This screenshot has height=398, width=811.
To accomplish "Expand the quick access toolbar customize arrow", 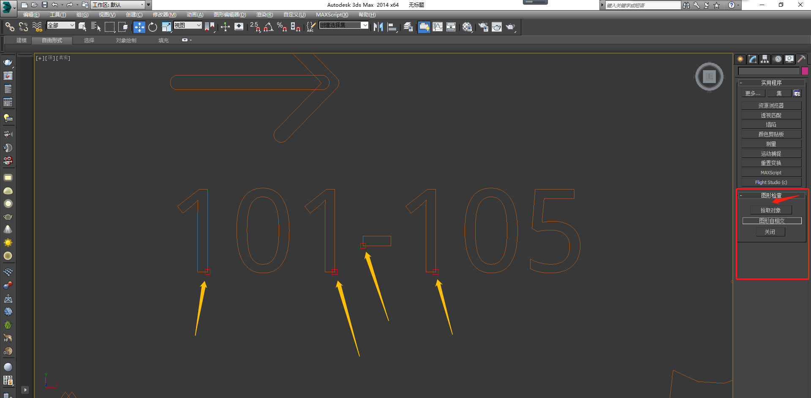I will (148, 5).
